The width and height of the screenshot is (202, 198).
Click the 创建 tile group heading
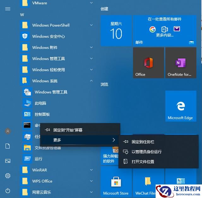[104, 9]
